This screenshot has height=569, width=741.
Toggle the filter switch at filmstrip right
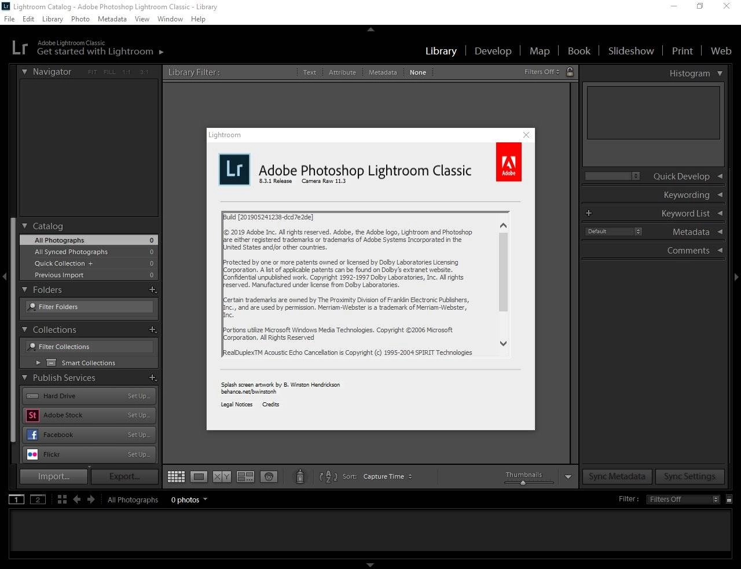click(x=729, y=499)
